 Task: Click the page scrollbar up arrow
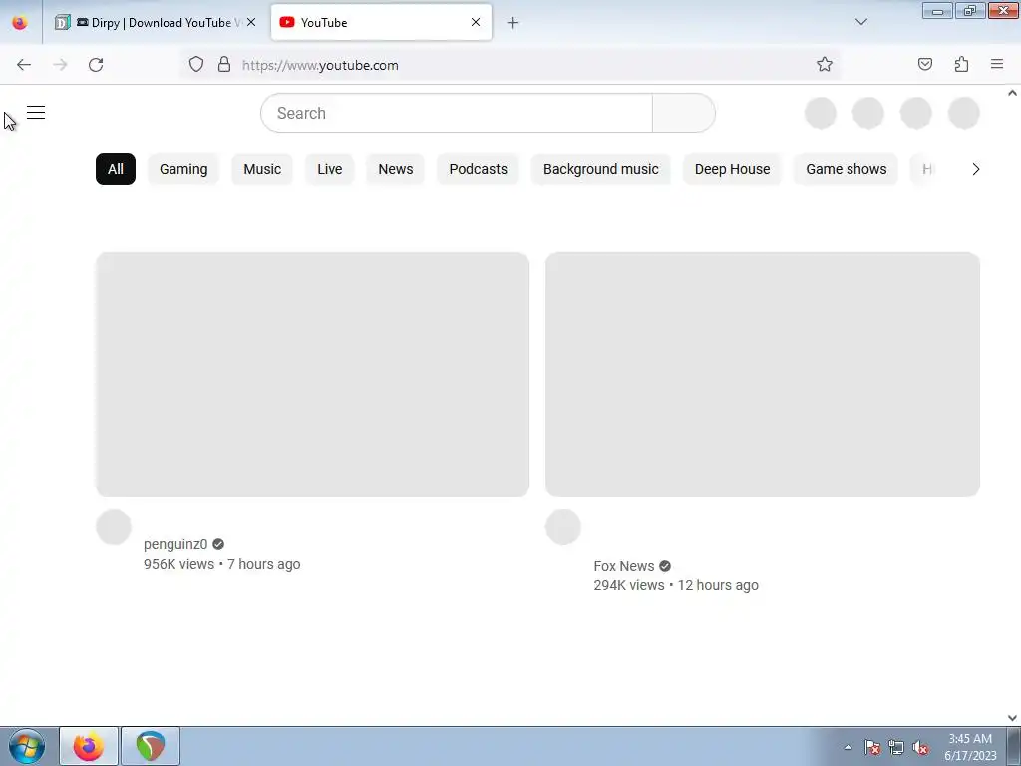(x=1013, y=93)
